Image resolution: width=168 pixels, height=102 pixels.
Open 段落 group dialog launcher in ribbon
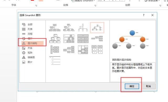point(95,6)
